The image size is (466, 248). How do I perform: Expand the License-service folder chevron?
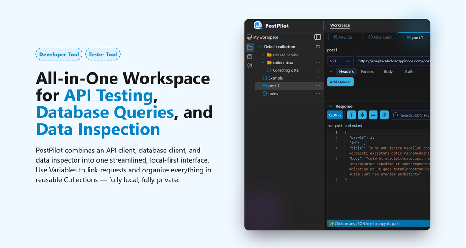coord(263,55)
